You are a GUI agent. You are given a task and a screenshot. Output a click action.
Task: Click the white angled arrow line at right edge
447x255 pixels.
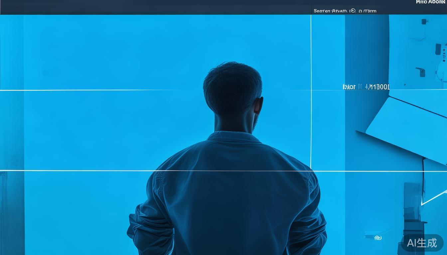tap(434, 198)
